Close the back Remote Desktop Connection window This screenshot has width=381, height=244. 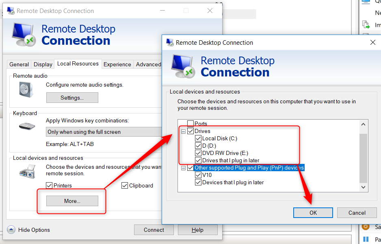(x=210, y=11)
